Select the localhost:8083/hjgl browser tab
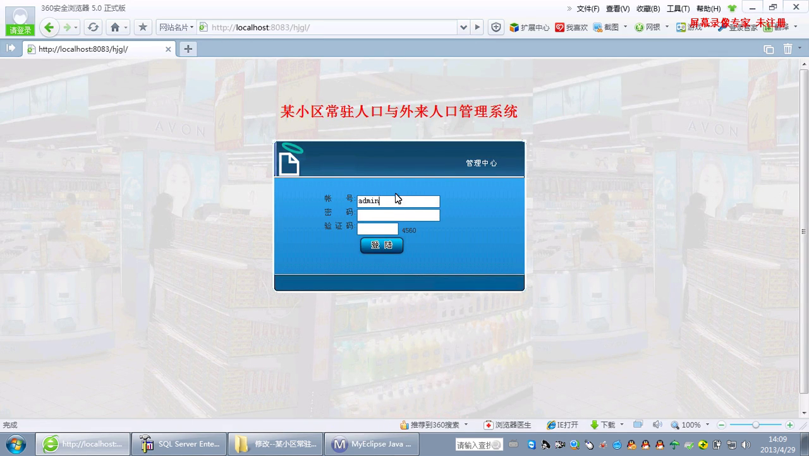 (99, 49)
